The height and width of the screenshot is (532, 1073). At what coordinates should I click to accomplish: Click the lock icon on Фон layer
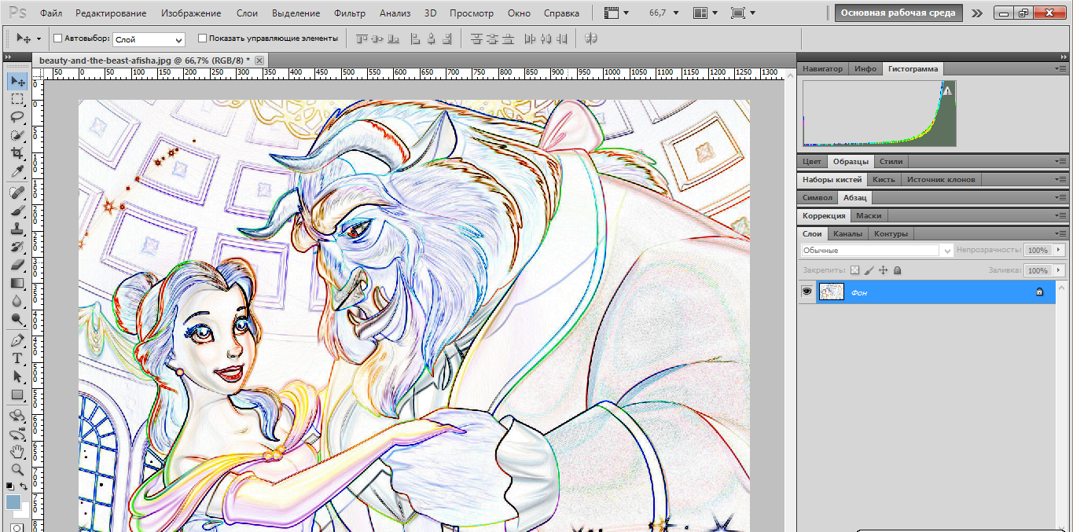[x=1040, y=292]
